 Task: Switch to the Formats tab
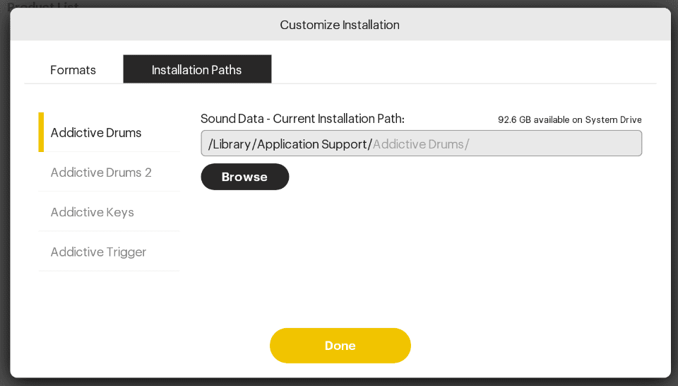pyautogui.click(x=73, y=69)
